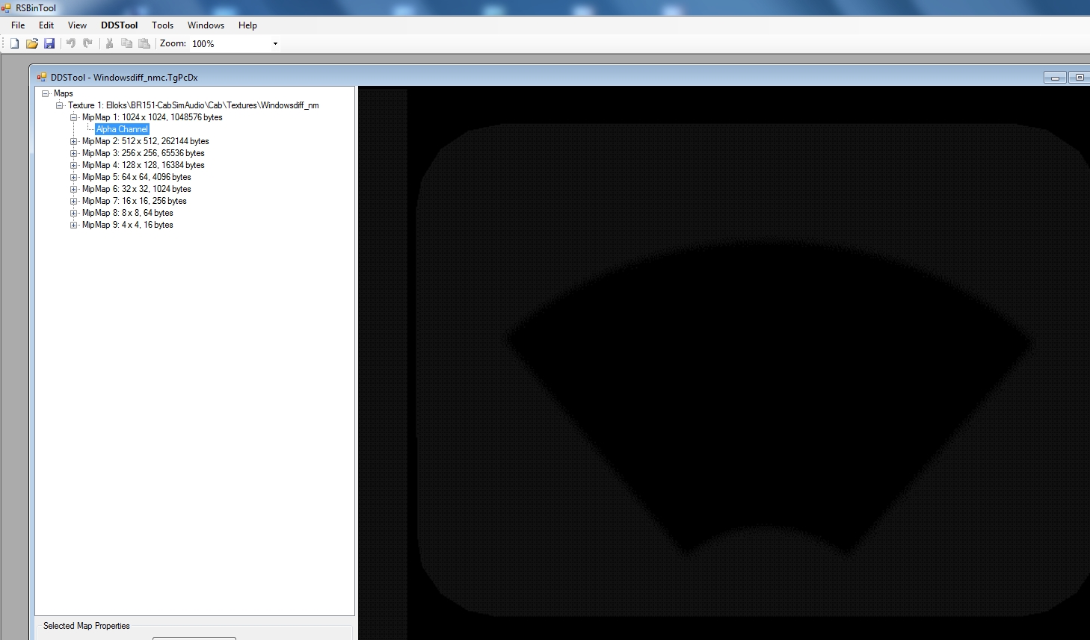Expand the MipMap 5 node

pyautogui.click(x=74, y=177)
